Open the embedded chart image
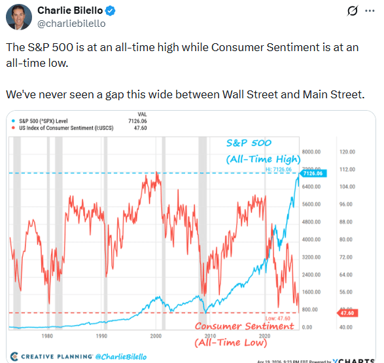 [191, 237]
